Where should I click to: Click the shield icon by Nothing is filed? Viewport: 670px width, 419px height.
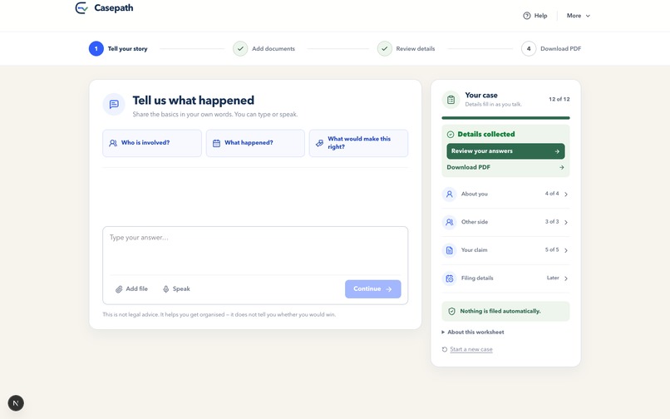point(451,311)
